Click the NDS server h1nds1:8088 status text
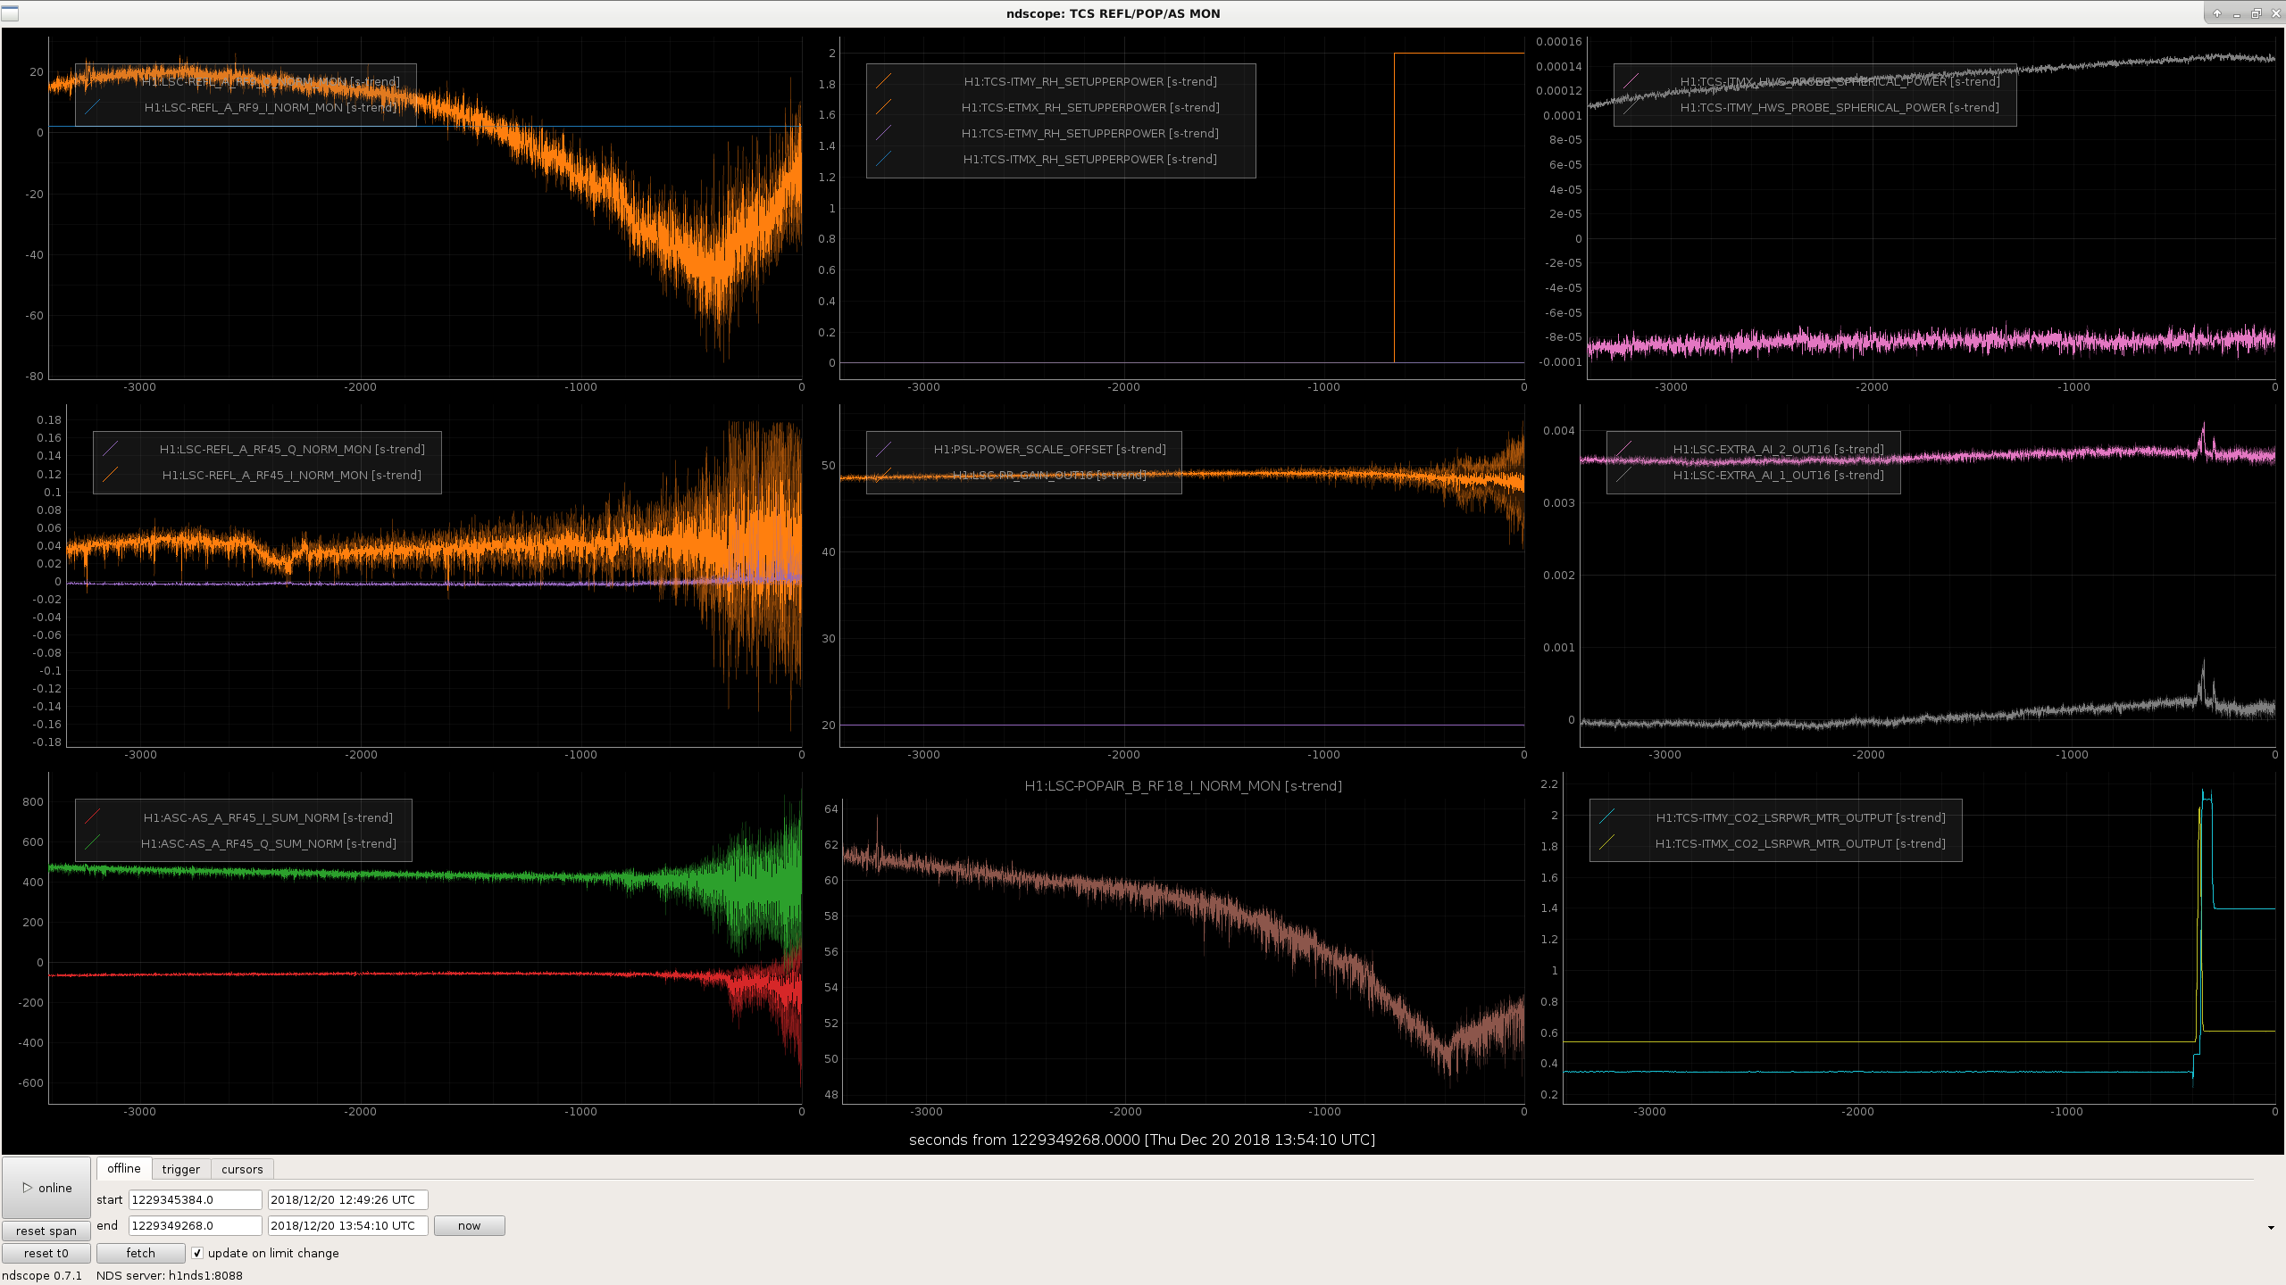2286x1285 pixels. [x=170, y=1275]
